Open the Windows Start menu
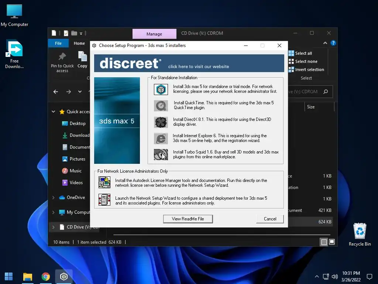The width and height of the screenshot is (378, 284). pyautogui.click(x=9, y=277)
